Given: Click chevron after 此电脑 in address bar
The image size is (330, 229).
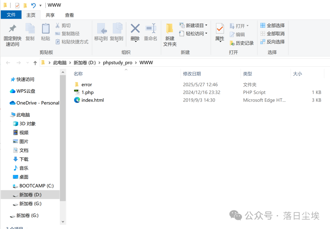Looking at the screenshot, I should 70,63.
